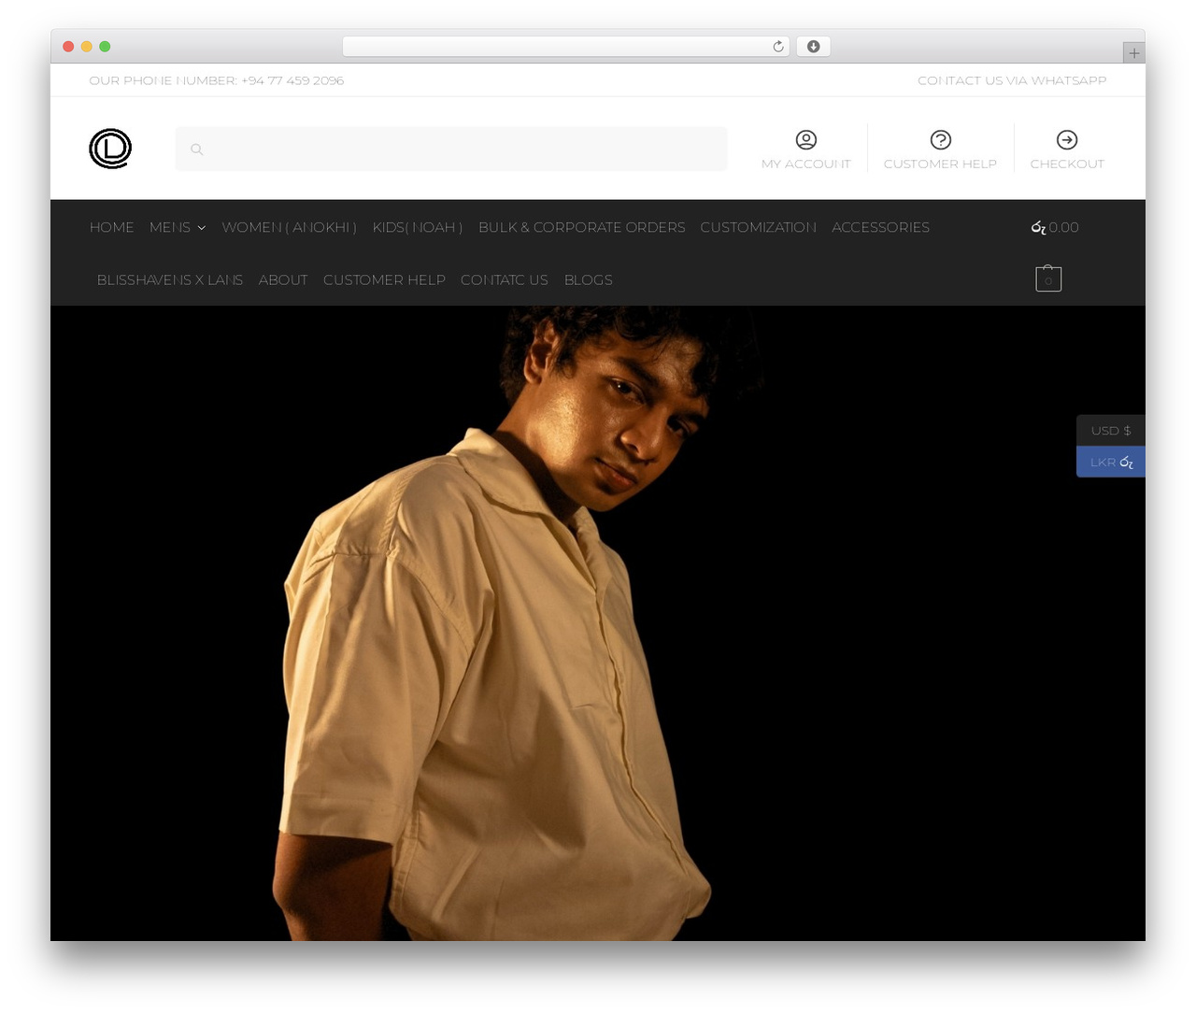1196x1013 pixels.
Task: Go to Home menu item
Action: 112,227
